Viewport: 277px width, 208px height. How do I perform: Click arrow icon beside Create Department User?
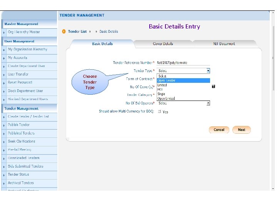(x=4, y=67)
